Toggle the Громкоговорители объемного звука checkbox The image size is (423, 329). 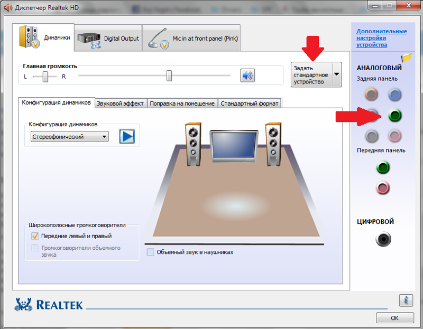pos(35,248)
